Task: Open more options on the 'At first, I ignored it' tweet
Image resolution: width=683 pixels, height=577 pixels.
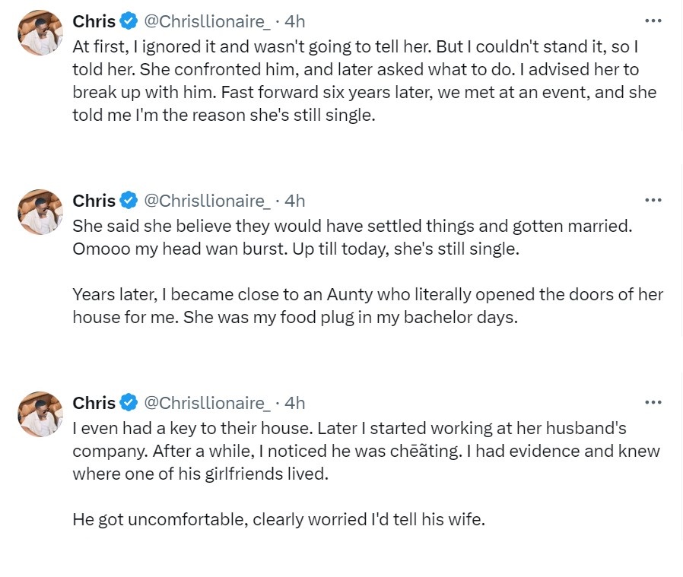Action: pyautogui.click(x=653, y=21)
